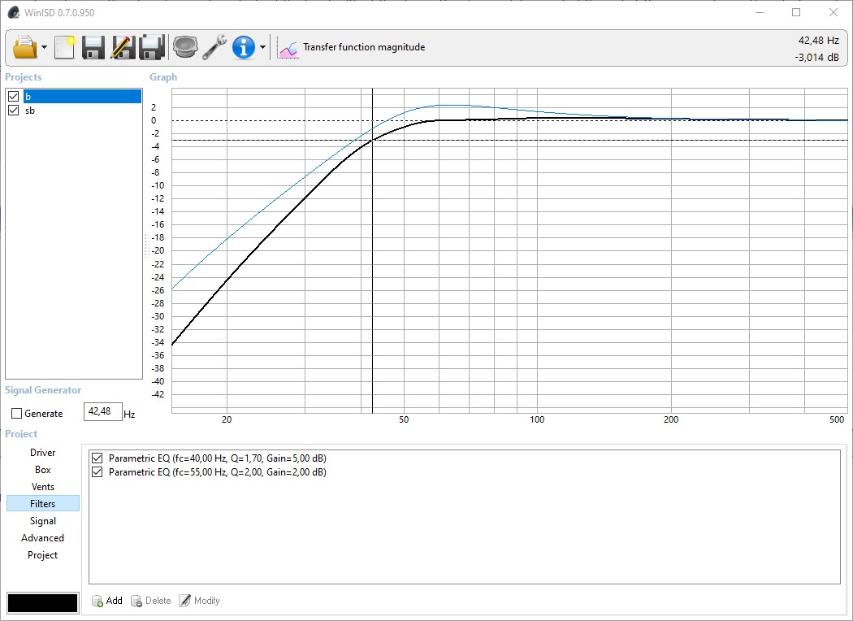Screen dimensions: 853x621
Task: Open the driver database speaker icon
Action: pyautogui.click(x=185, y=47)
